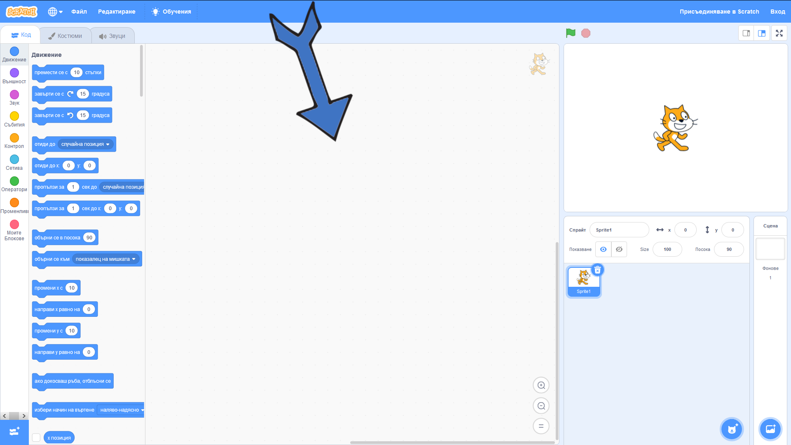Open the Файл menu
The image size is (791, 445).
coord(79,12)
